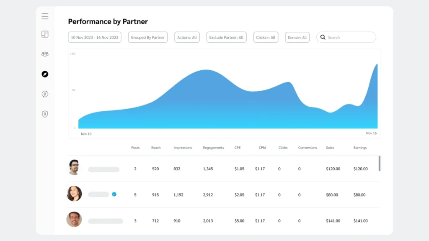
Task: Switch grouping via Grouped By Partner control
Action: click(147, 37)
